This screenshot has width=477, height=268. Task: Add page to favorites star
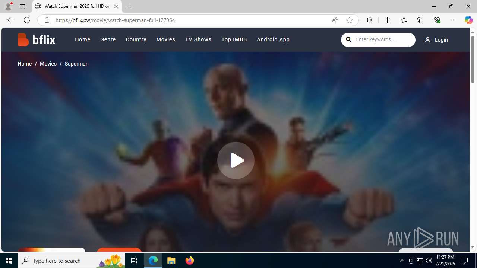(x=349, y=20)
